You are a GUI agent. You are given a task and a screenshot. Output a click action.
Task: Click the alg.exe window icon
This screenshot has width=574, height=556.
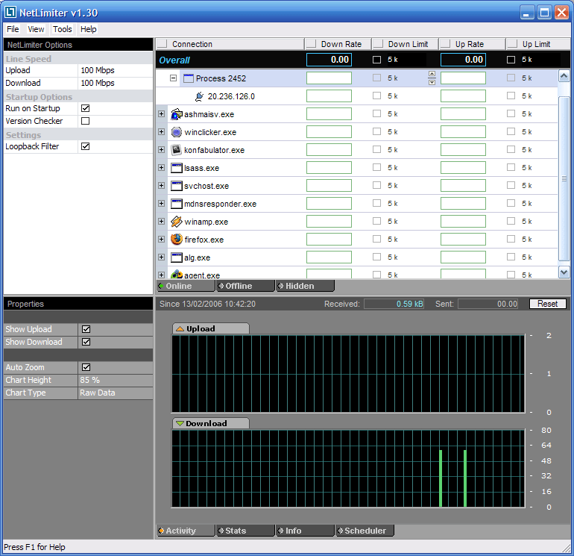click(x=177, y=257)
